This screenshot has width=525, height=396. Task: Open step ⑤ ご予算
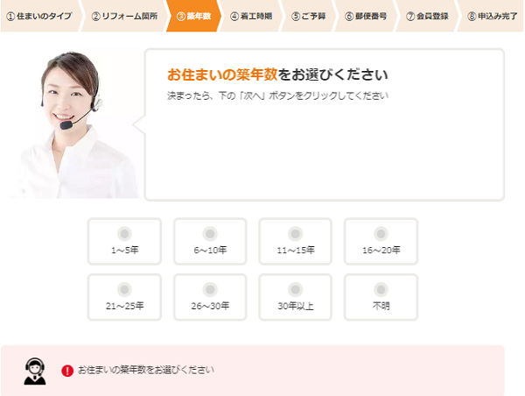(308, 16)
